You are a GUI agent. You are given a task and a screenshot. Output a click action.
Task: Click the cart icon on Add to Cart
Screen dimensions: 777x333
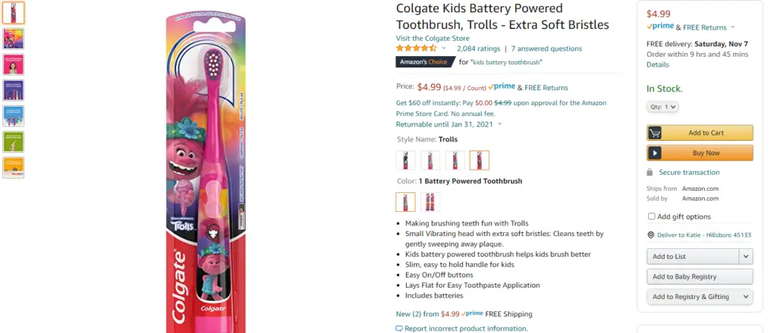(655, 133)
